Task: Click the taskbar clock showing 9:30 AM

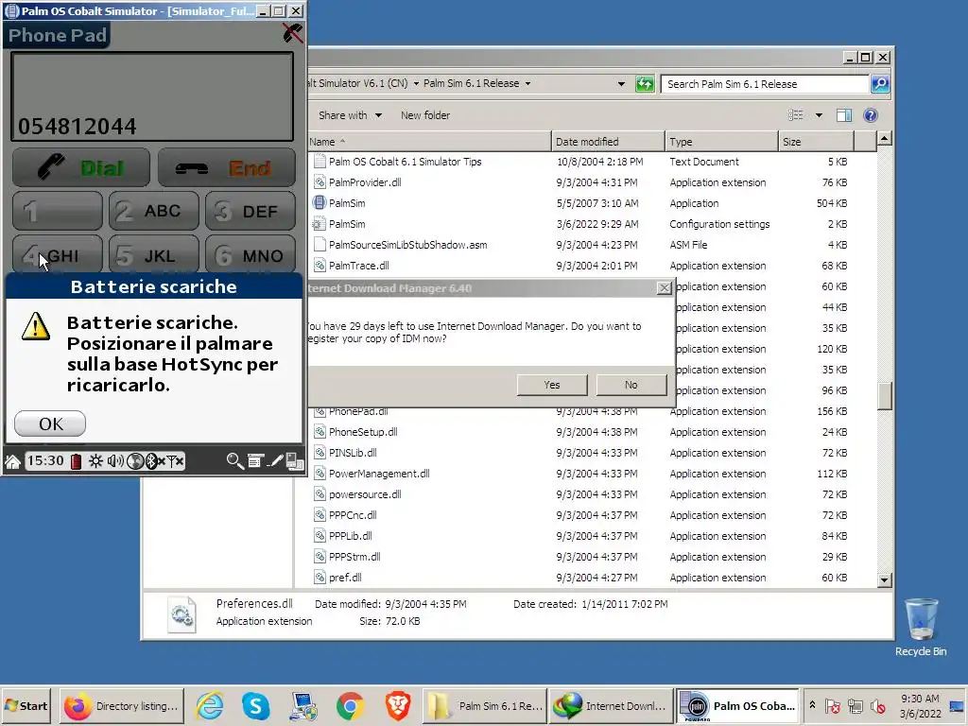Action: click(920, 705)
